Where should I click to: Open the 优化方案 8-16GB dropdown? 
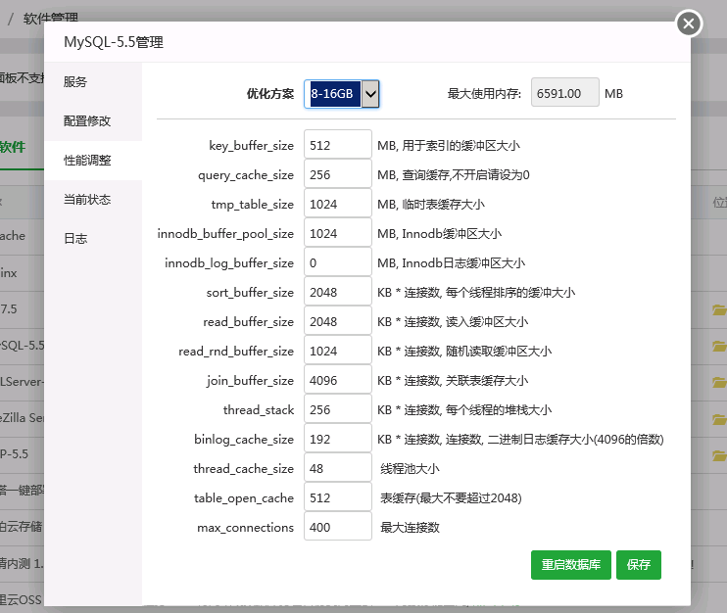point(342,94)
